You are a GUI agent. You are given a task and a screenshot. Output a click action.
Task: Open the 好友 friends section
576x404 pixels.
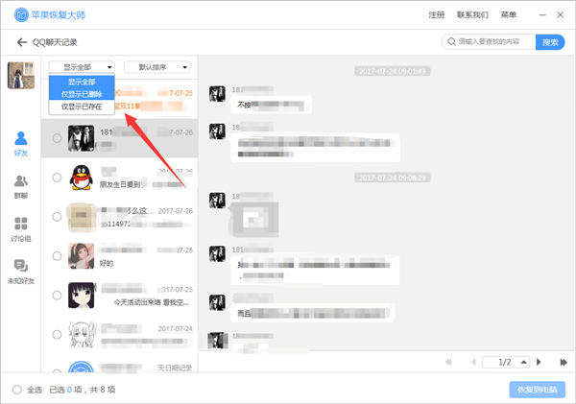[21, 144]
